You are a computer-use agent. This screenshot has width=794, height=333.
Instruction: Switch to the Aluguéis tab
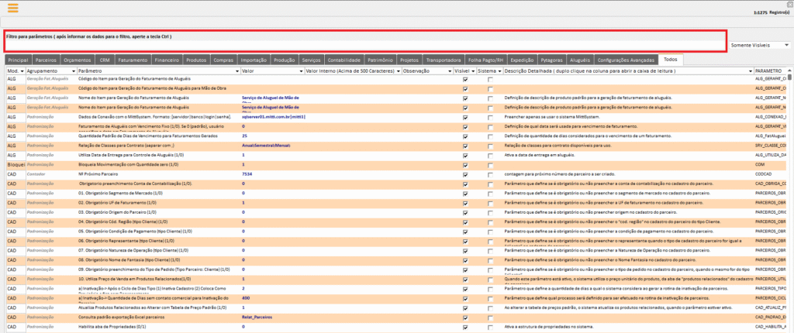(x=579, y=60)
